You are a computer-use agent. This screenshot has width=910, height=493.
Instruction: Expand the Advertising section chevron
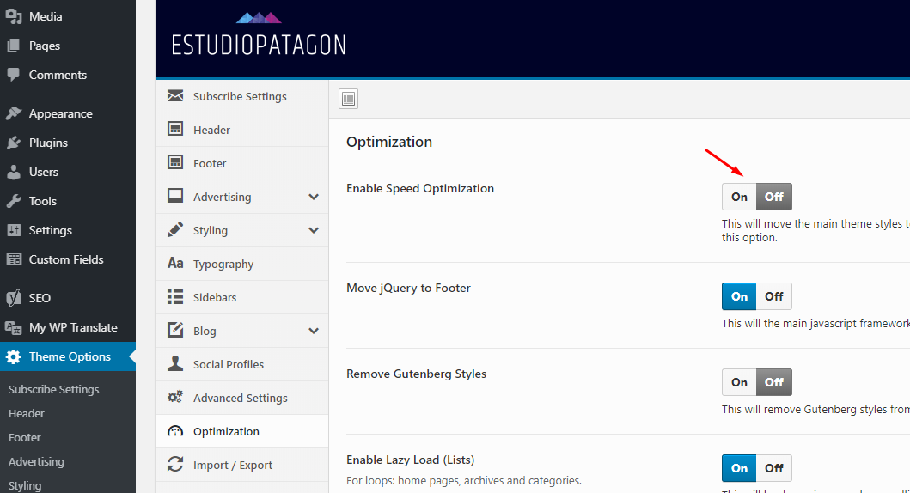click(314, 197)
